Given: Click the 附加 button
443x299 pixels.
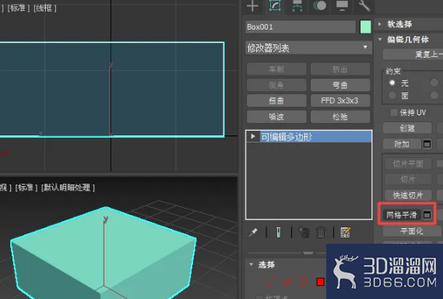Looking at the screenshot, I should pos(402,144).
